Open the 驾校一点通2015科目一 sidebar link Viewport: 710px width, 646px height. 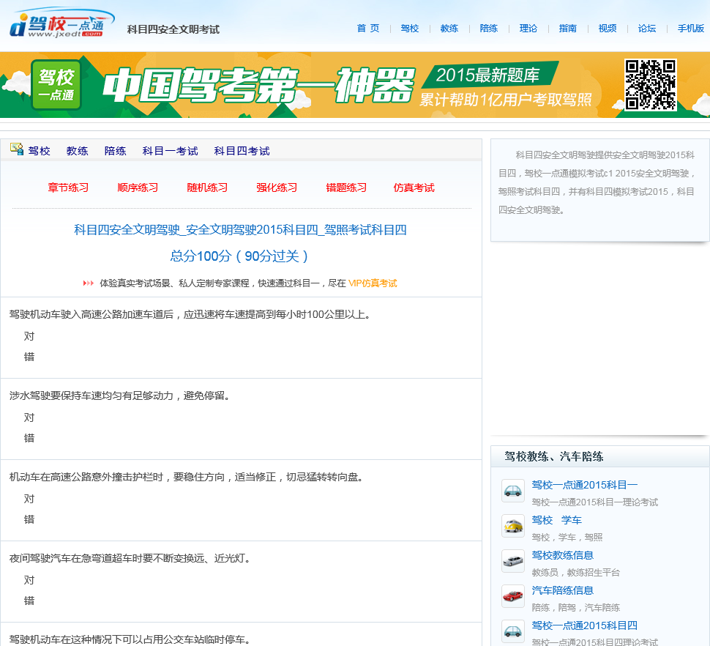585,485
